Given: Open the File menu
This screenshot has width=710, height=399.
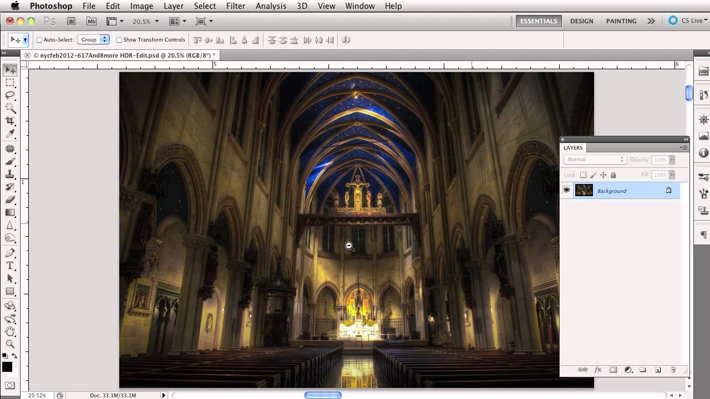Looking at the screenshot, I should pyautogui.click(x=89, y=6).
